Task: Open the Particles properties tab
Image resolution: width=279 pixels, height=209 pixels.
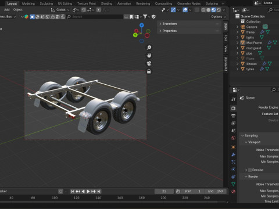Action: 233,162
